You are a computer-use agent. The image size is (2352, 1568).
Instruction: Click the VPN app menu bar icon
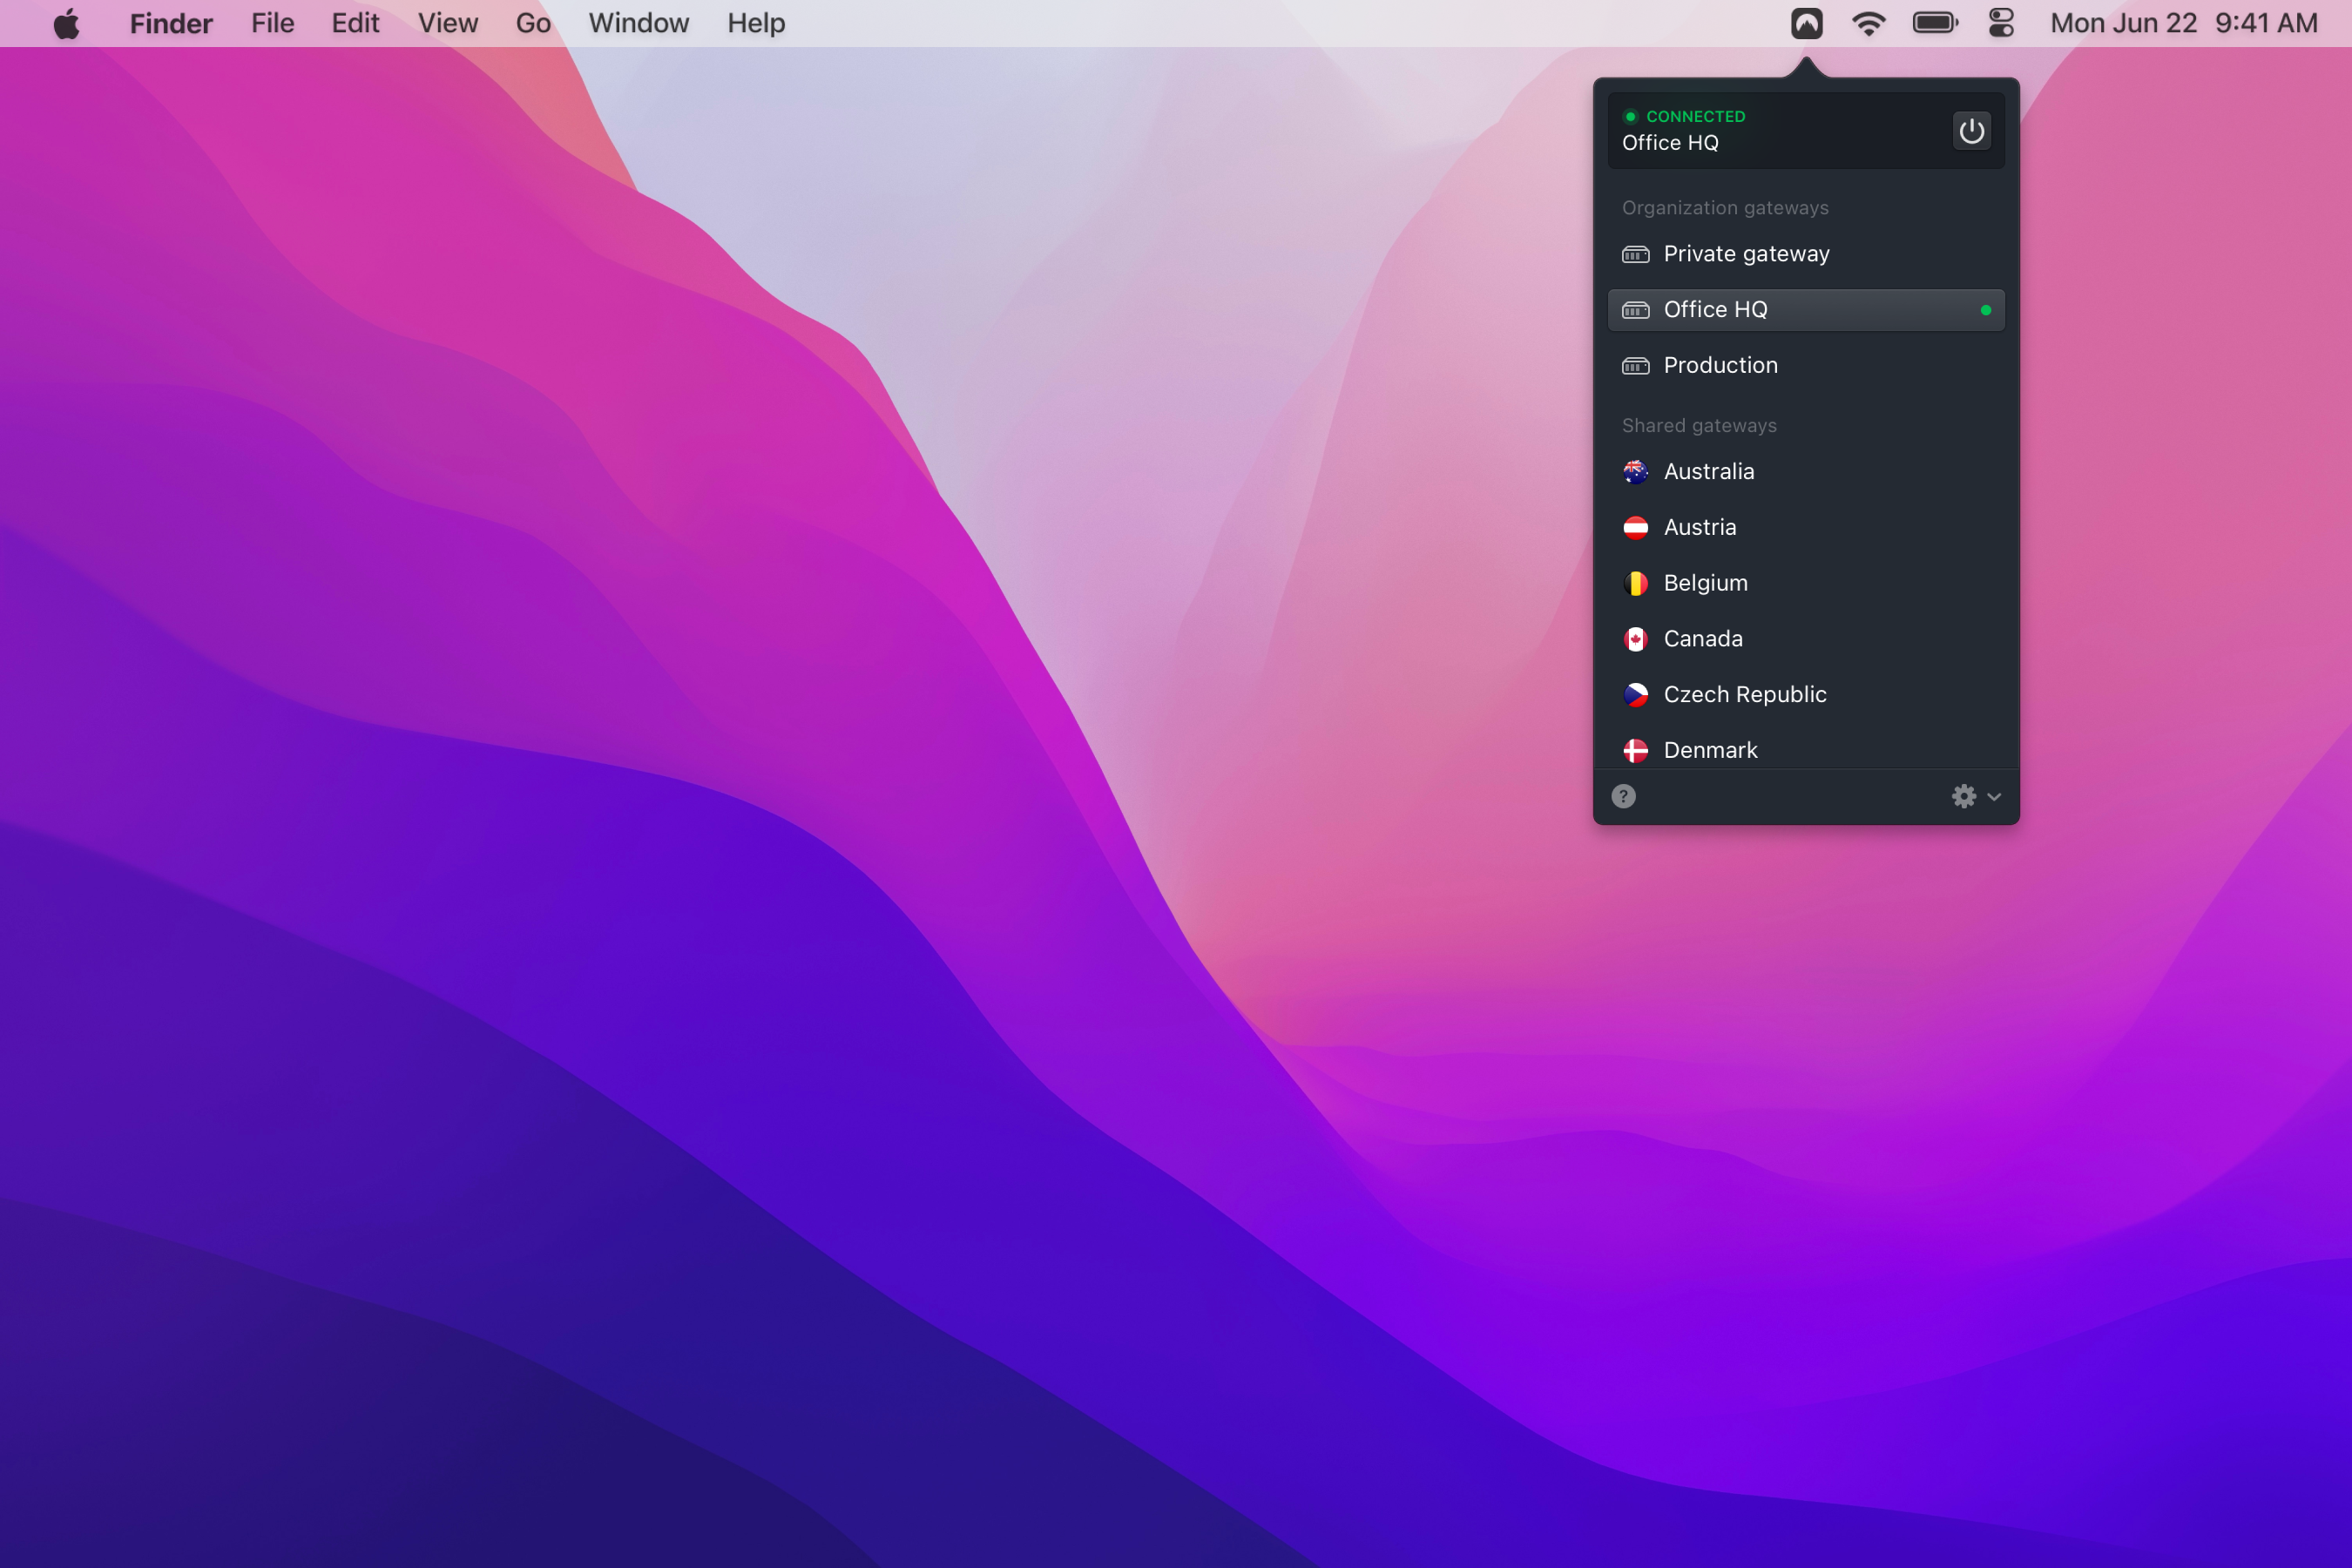pos(1806,23)
